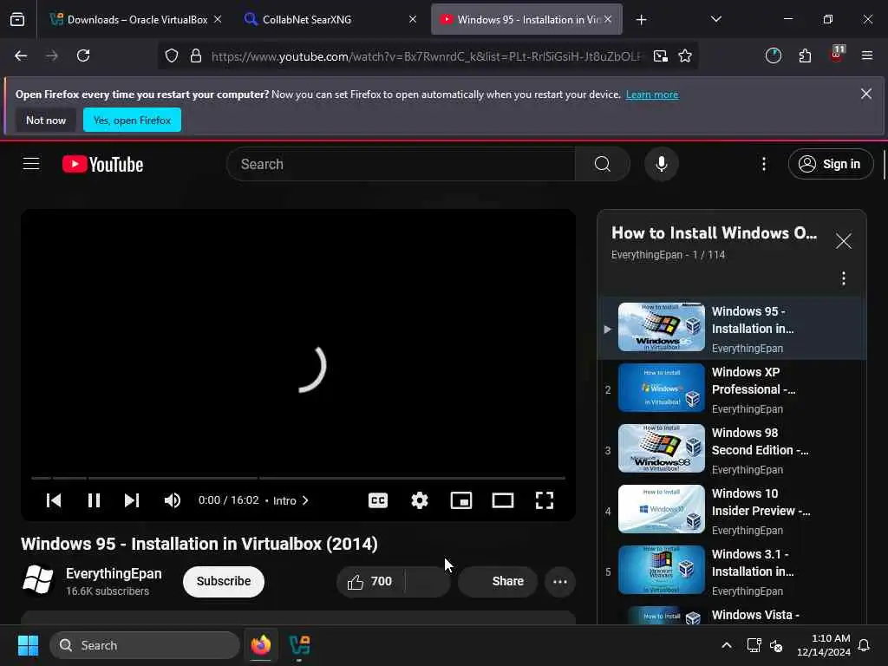Click the taskbar Search box
This screenshot has width=888, height=666.
[145, 645]
